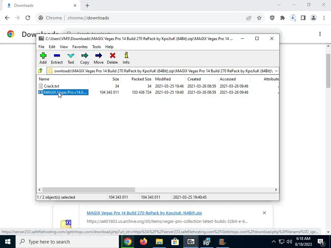331x248 pixels.
Task: Open the Windows Start menu
Action: [x=8, y=242]
